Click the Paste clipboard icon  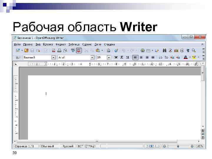[x=98, y=51]
